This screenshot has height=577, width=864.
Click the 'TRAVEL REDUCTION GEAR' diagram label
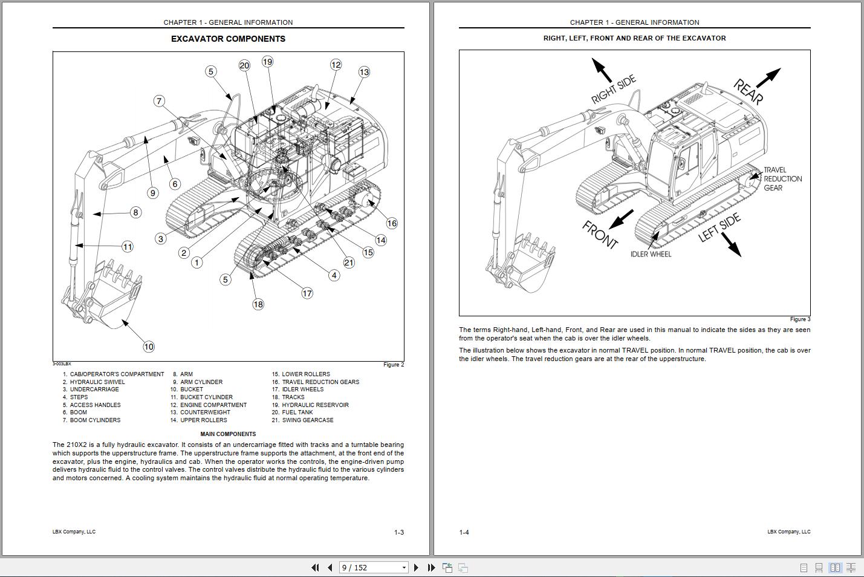pos(782,179)
